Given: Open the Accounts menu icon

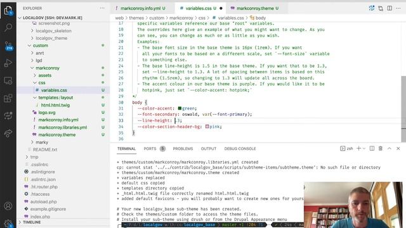Looking at the screenshot, I should pyautogui.click(x=8, y=206).
